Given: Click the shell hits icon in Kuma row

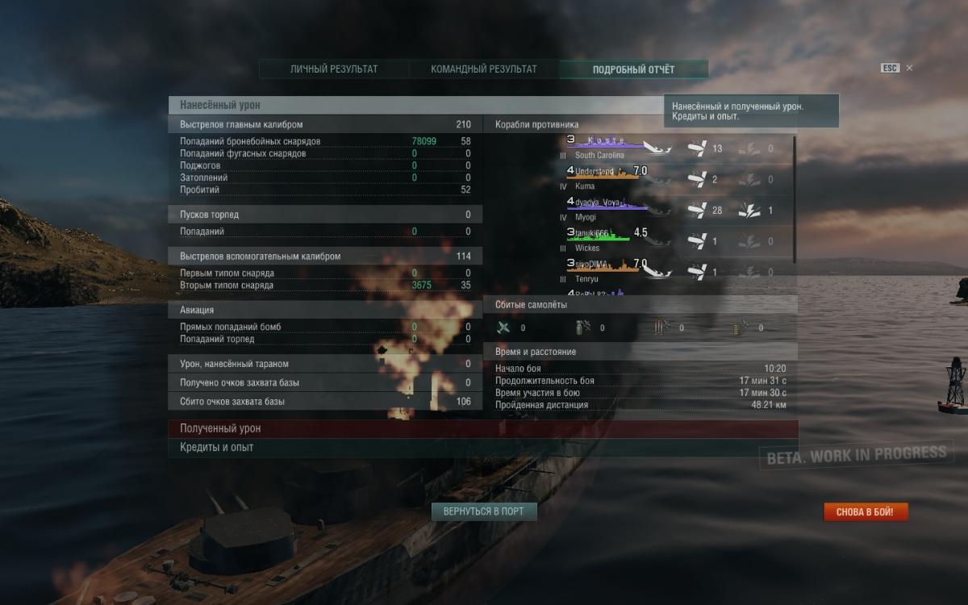Looking at the screenshot, I should (x=697, y=179).
